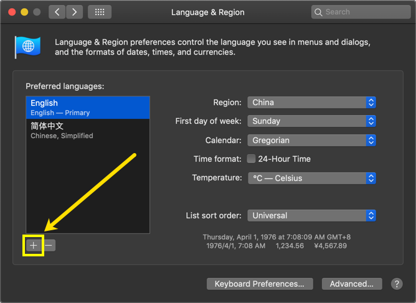The height and width of the screenshot is (303, 416).
Task: Go forward with the right chevron
Action: pyautogui.click(x=74, y=12)
